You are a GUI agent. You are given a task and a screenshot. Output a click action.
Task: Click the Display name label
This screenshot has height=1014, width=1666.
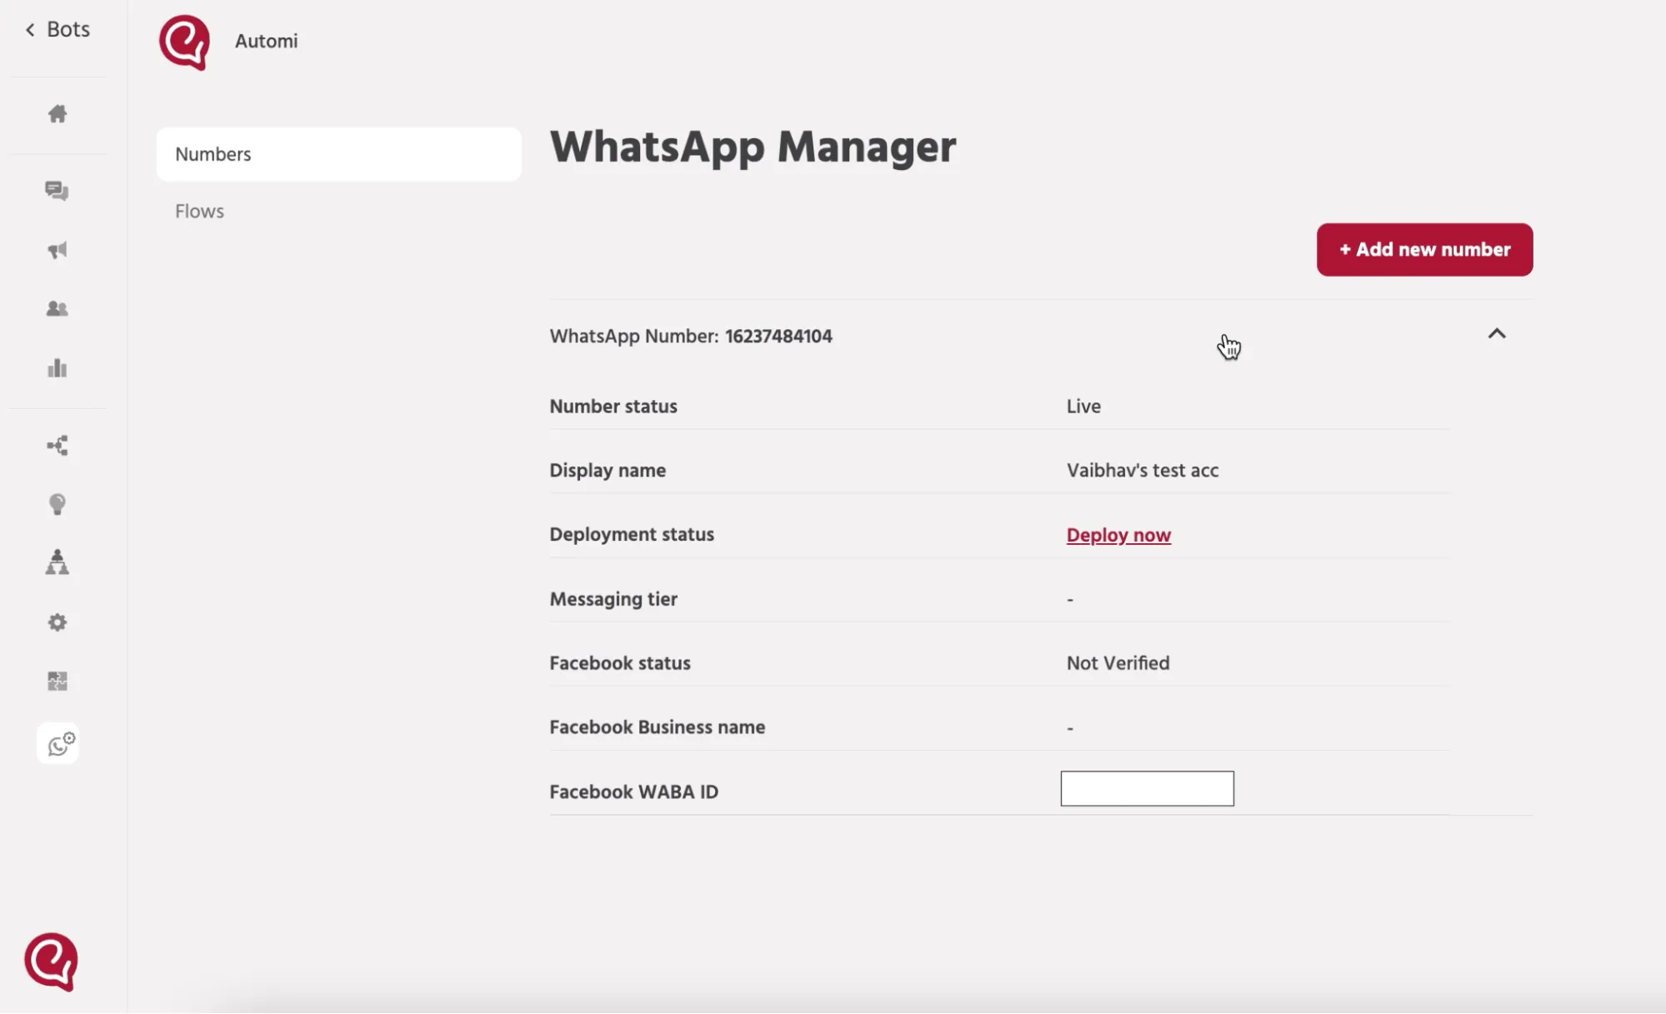(x=608, y=471)
